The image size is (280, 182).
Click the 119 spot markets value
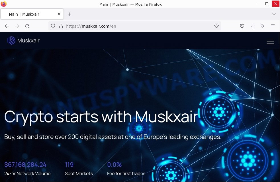[x=69, y=165]
